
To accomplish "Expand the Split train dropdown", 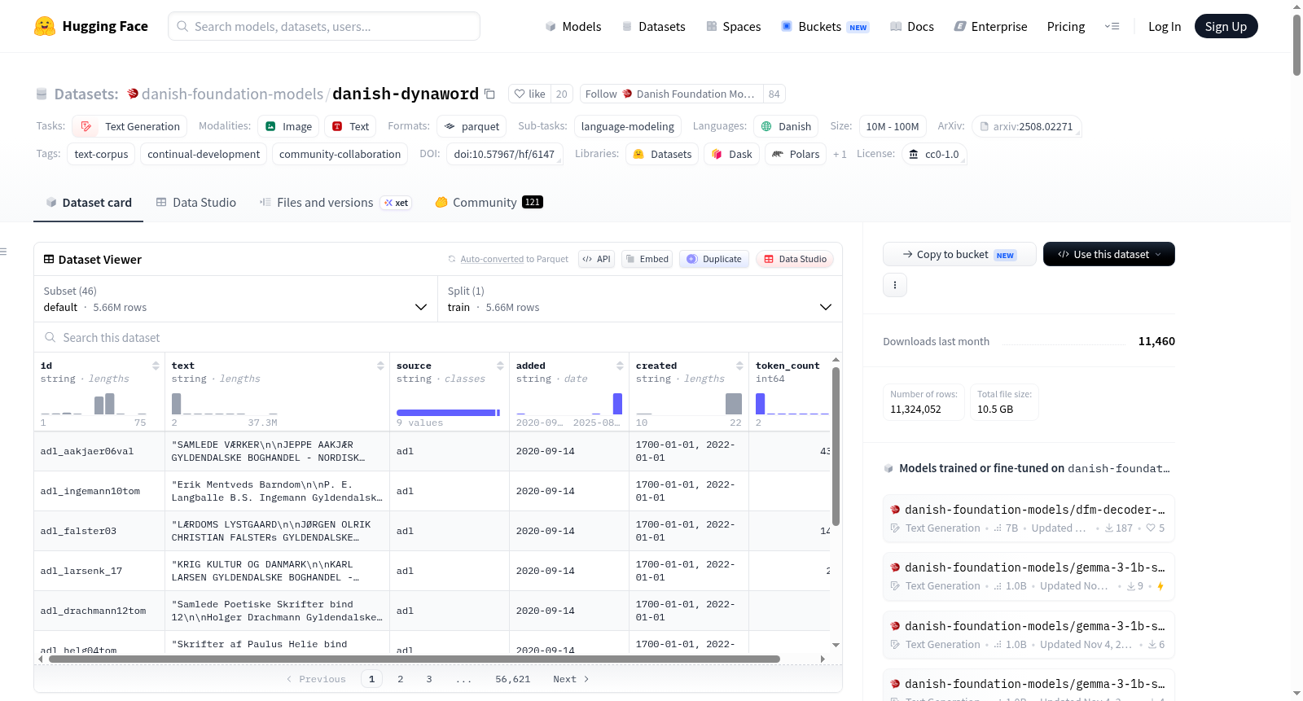I will (640, 299).
